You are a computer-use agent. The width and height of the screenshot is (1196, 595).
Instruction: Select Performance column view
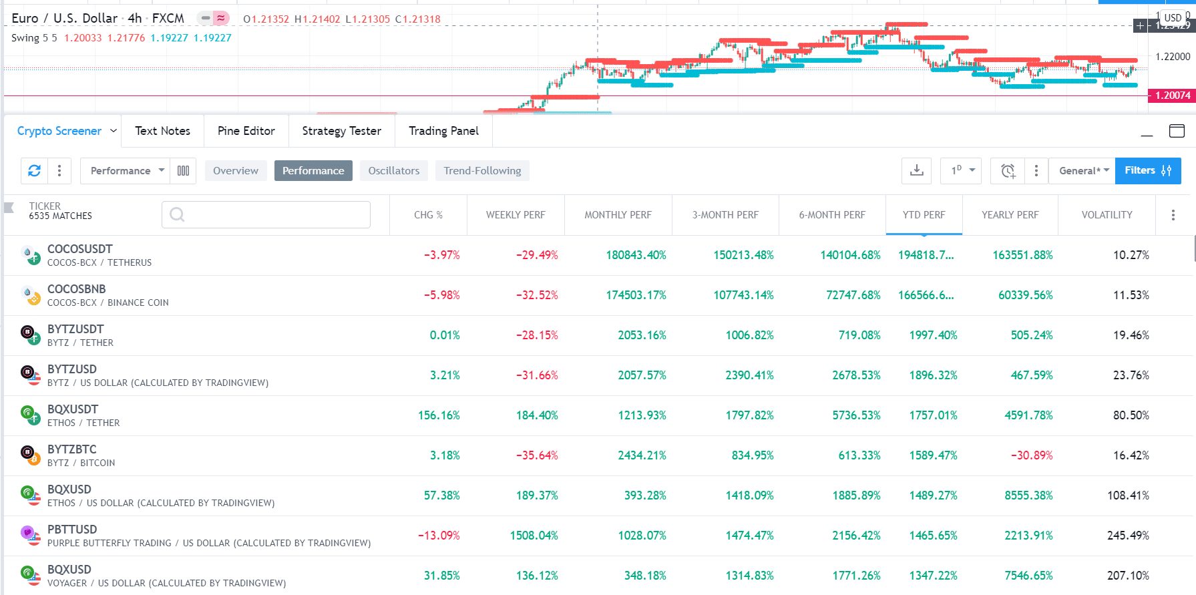coord(313,171)
